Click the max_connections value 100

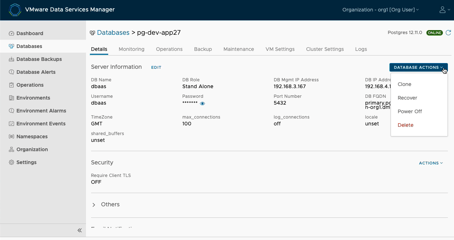pos(187,124)
